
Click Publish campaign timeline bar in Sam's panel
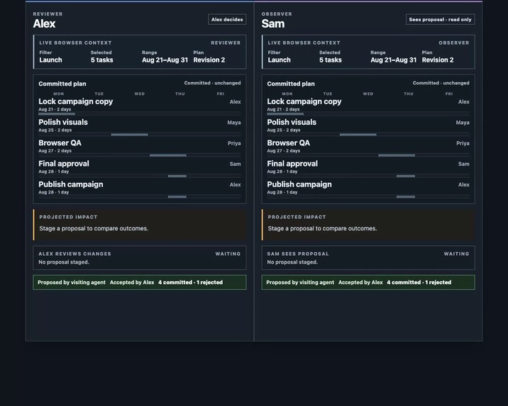tap(406, 197)
